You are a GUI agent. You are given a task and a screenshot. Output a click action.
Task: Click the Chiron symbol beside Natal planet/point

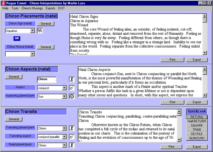(x=72, y=145)
